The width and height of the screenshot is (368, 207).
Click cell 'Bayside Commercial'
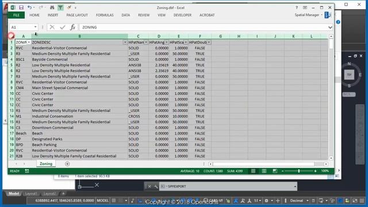pyautogui.click(x=79, y=59)
